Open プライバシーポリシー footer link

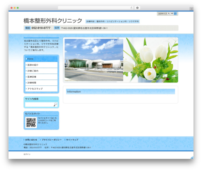click(x=52, y=140)
